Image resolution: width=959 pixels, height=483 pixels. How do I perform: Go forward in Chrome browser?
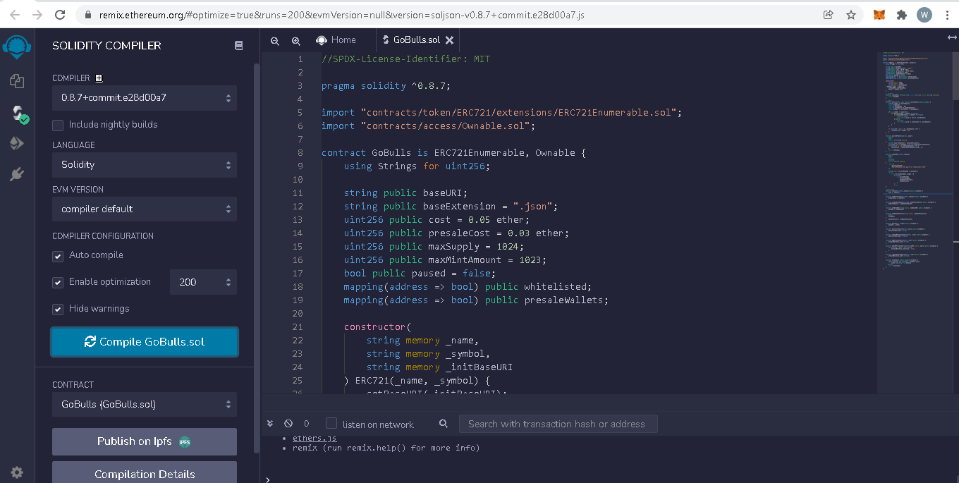pyautogui.click(x=37, y=14)
